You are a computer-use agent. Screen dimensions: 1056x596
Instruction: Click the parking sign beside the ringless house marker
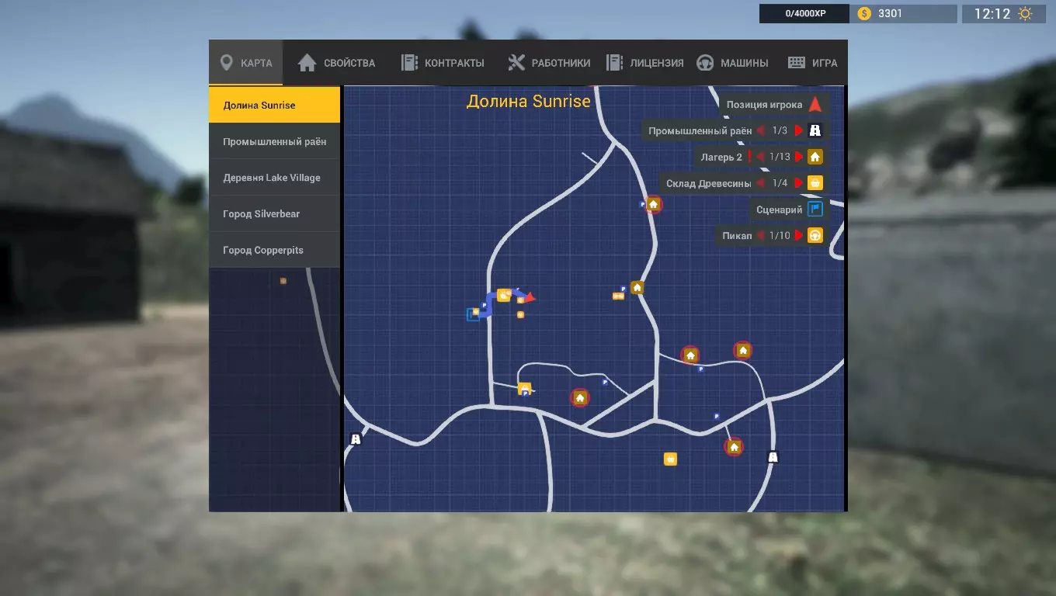click(623, 289)
